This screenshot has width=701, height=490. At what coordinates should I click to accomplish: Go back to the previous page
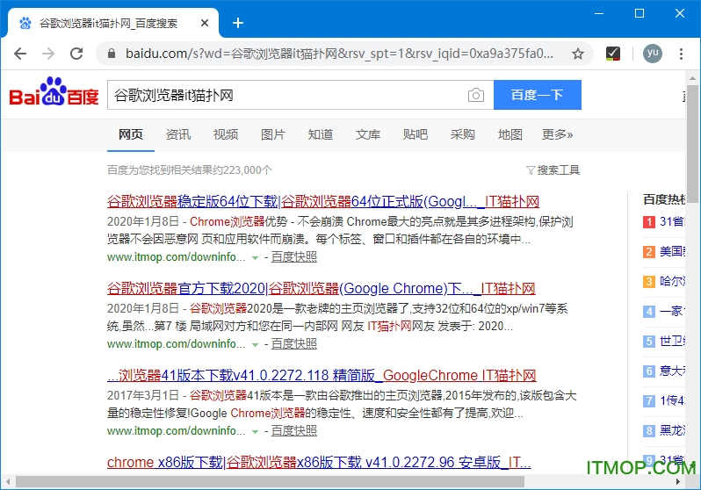20,54
